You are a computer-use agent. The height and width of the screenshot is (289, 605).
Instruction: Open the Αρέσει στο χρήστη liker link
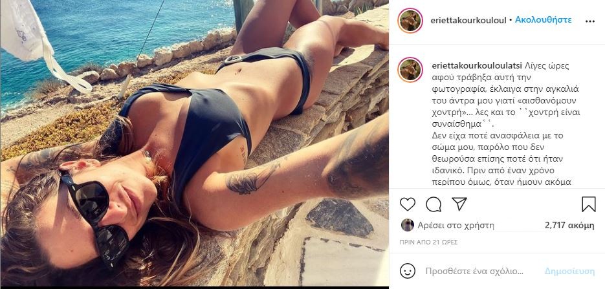[456, 226]
